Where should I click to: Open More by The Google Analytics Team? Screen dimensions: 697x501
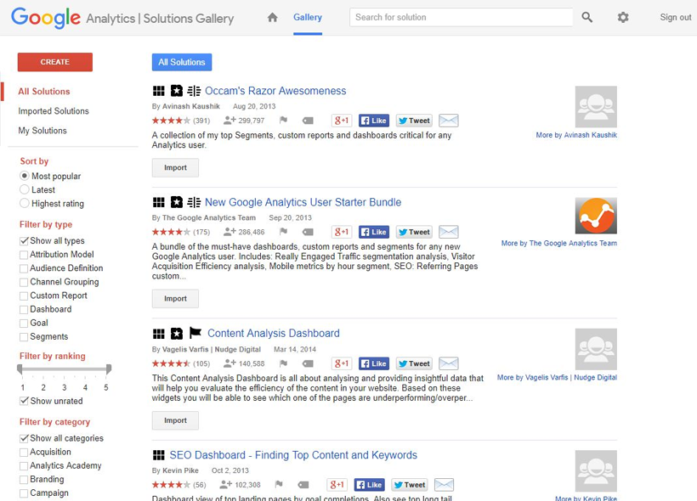click(558, 244)
